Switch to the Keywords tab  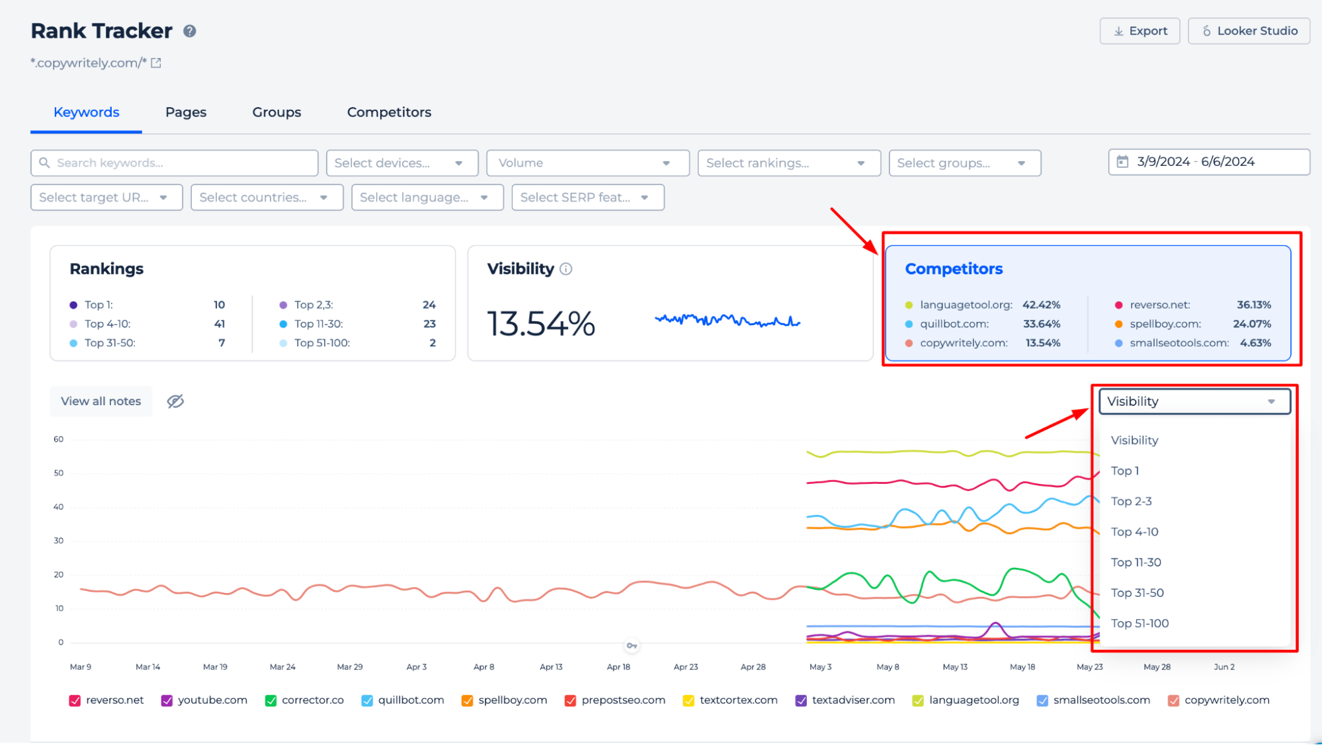click(x=86, y=112)
